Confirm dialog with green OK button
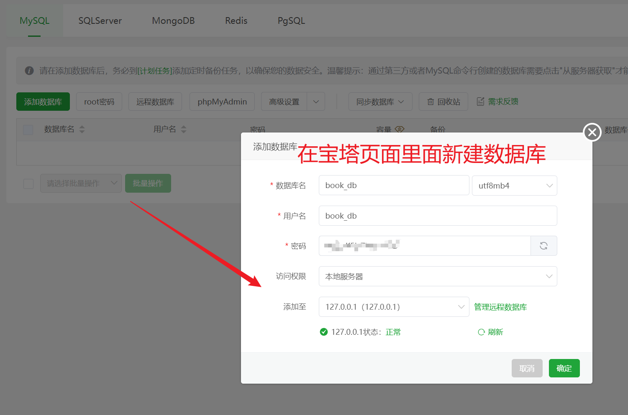The width and height of the screenshot is (628, 415). [564, 368]
